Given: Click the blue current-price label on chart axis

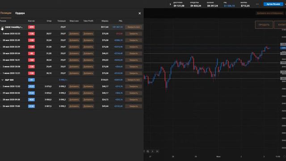Looking at the screenshot, I should (x=283, y=48).
